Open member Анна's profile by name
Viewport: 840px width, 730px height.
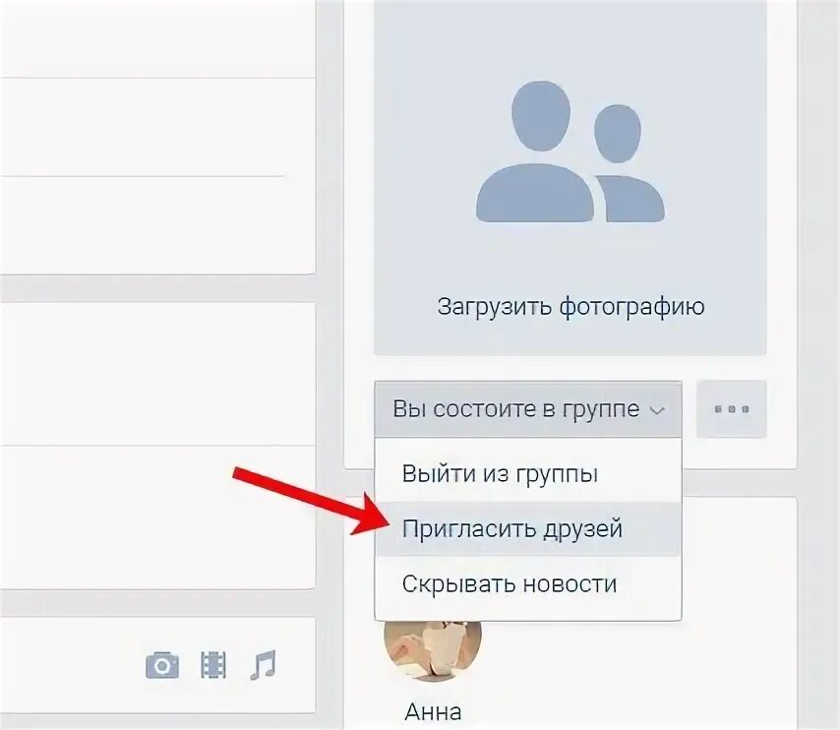(433, 711)
